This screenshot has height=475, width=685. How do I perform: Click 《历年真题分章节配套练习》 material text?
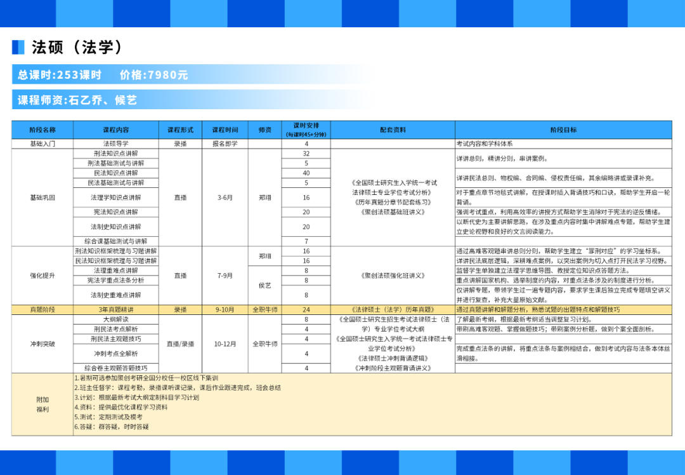(393, 203)
